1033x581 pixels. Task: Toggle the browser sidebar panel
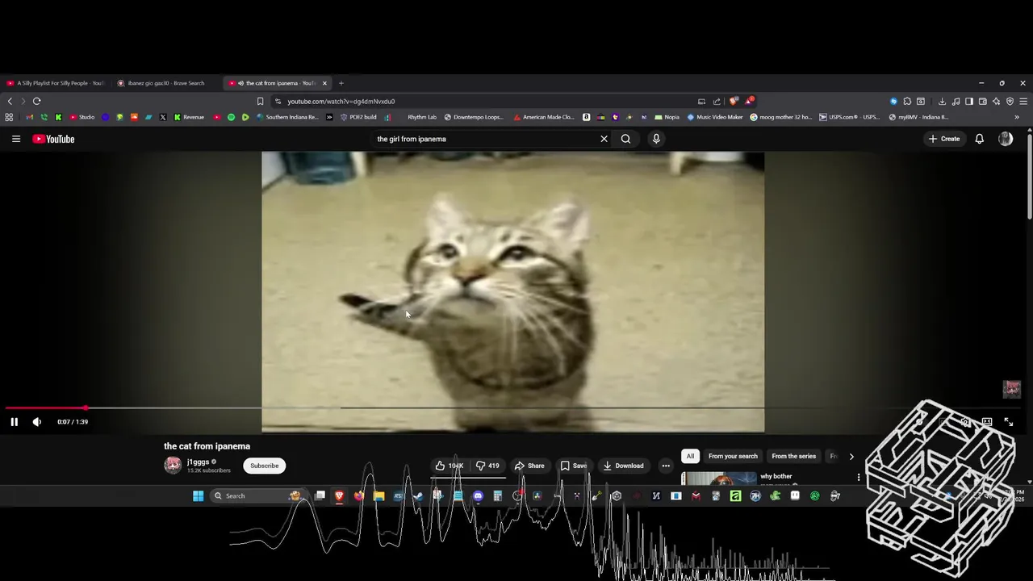[x=969, y=102]
